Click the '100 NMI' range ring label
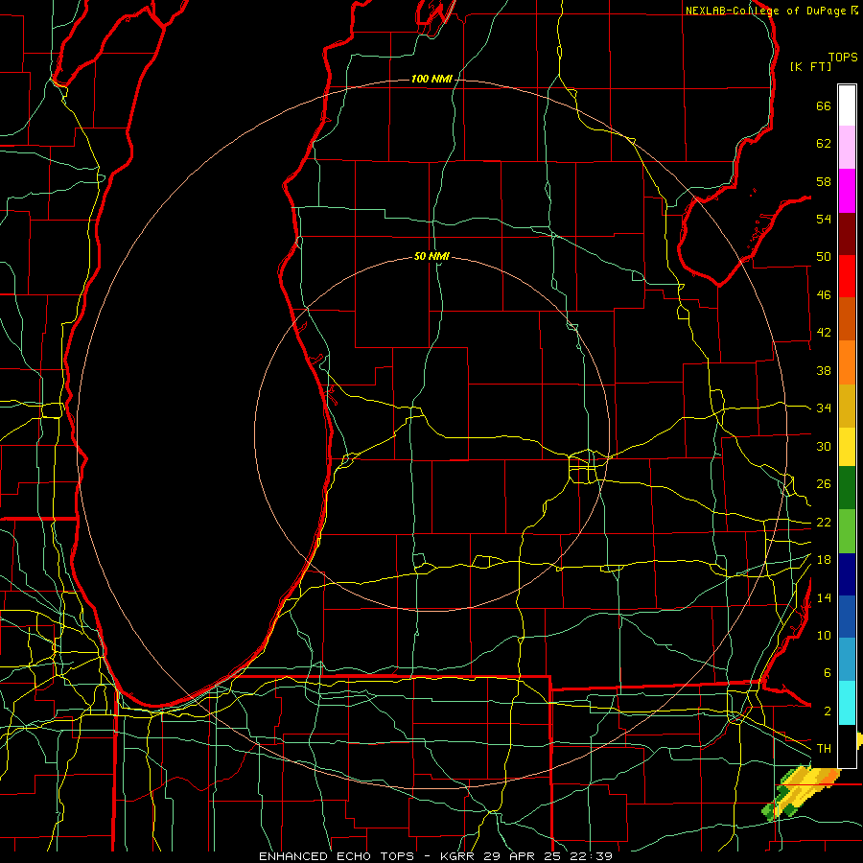863x863 pixels. tap(431, 80)
